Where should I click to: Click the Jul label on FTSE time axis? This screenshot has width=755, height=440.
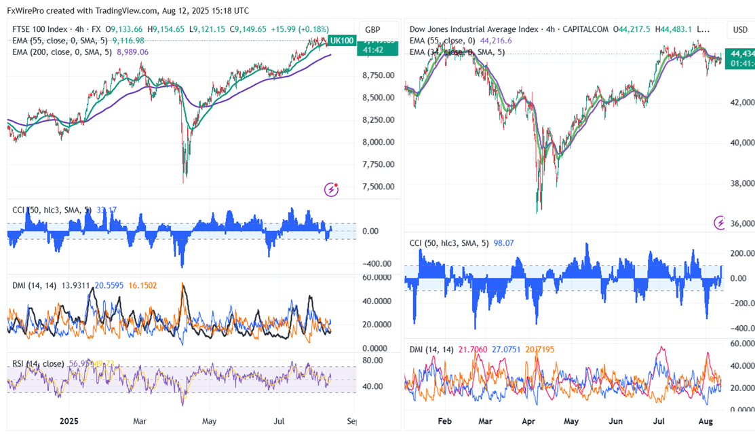pos(279,421)
